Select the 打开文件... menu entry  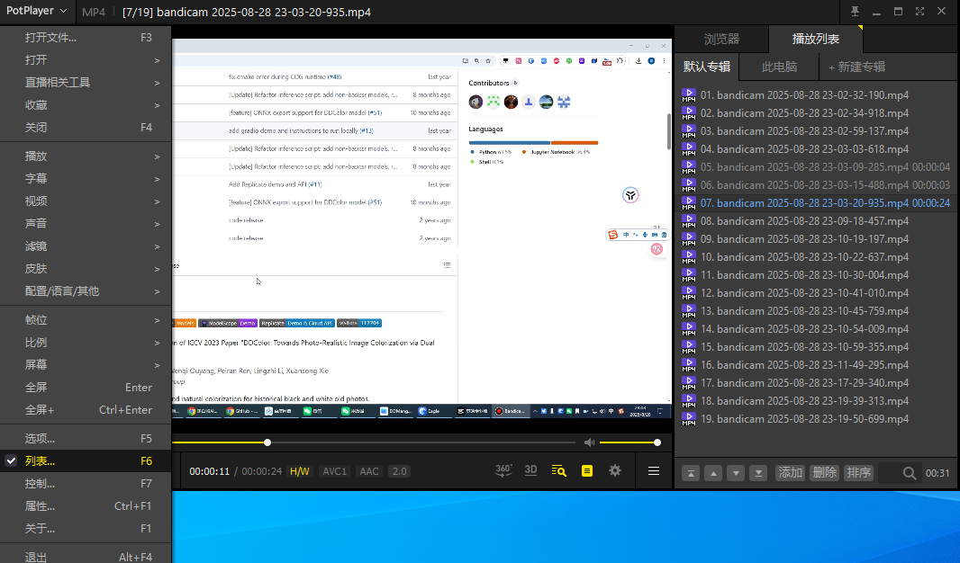click(86, 38)
